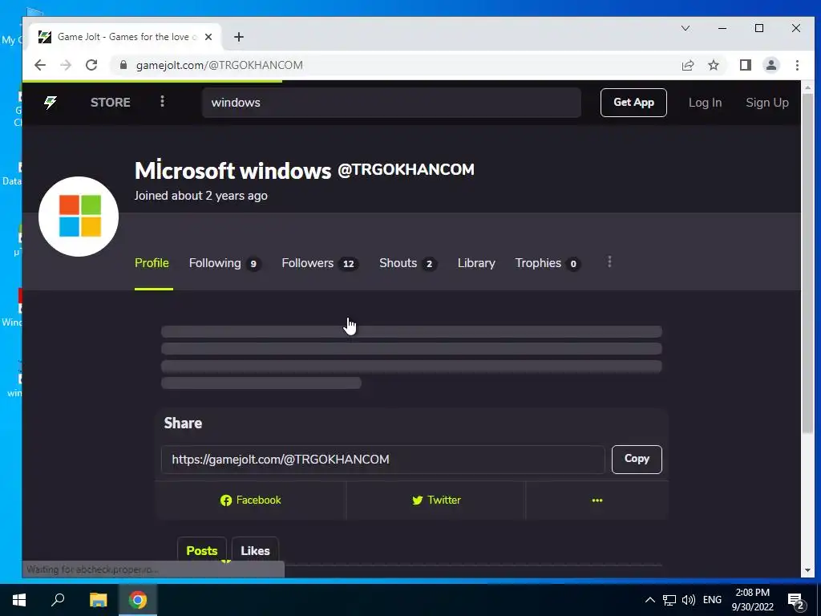The height and width of the screenshot is (616, 821).
Task: Open the STORE page
Action: pyautogui.click(x=110, y=102)
